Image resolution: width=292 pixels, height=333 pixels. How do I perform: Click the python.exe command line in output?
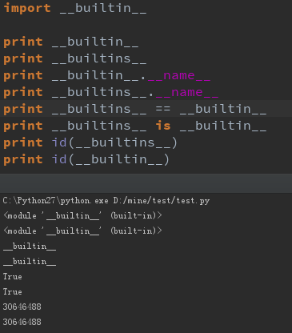(106, 201)
